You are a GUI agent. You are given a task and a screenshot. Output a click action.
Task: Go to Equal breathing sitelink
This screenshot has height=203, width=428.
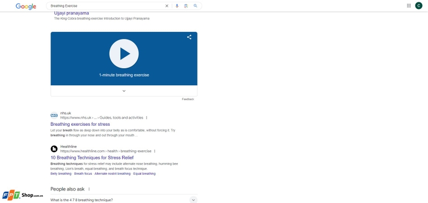[x=144, y=174]
